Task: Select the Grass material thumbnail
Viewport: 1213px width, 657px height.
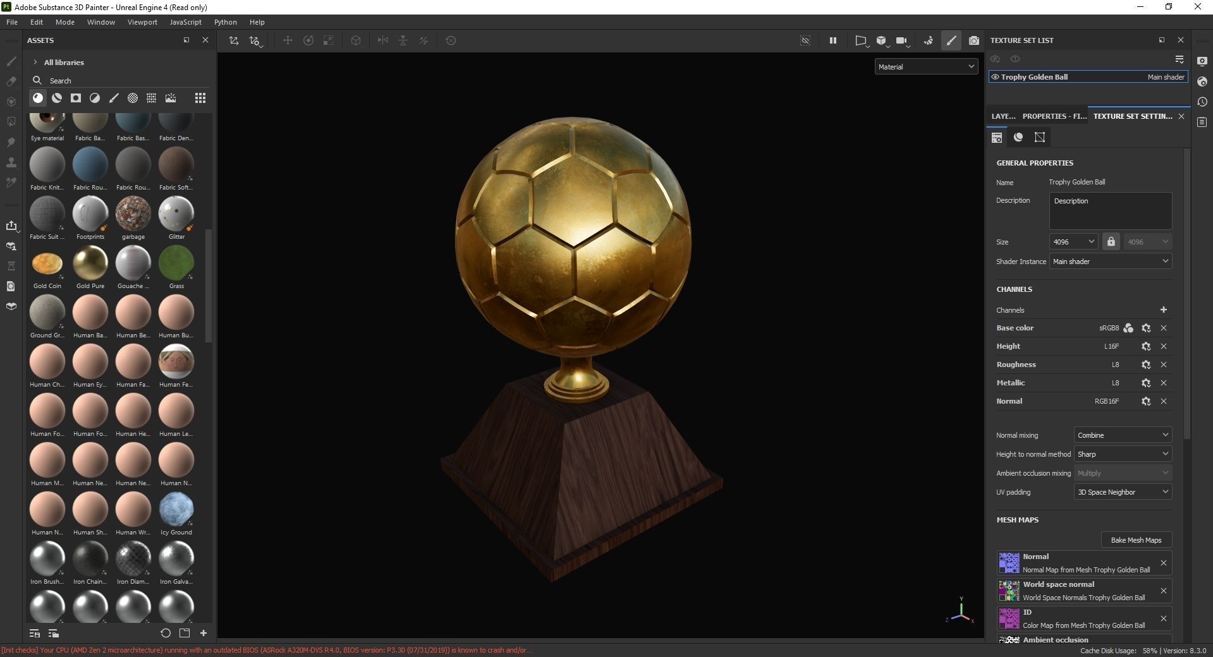Action: pyautogui.click(x=176, y=263)
